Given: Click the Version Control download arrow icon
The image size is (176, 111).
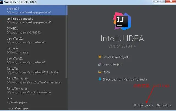Looking at the screenshot, I should 100,79.
